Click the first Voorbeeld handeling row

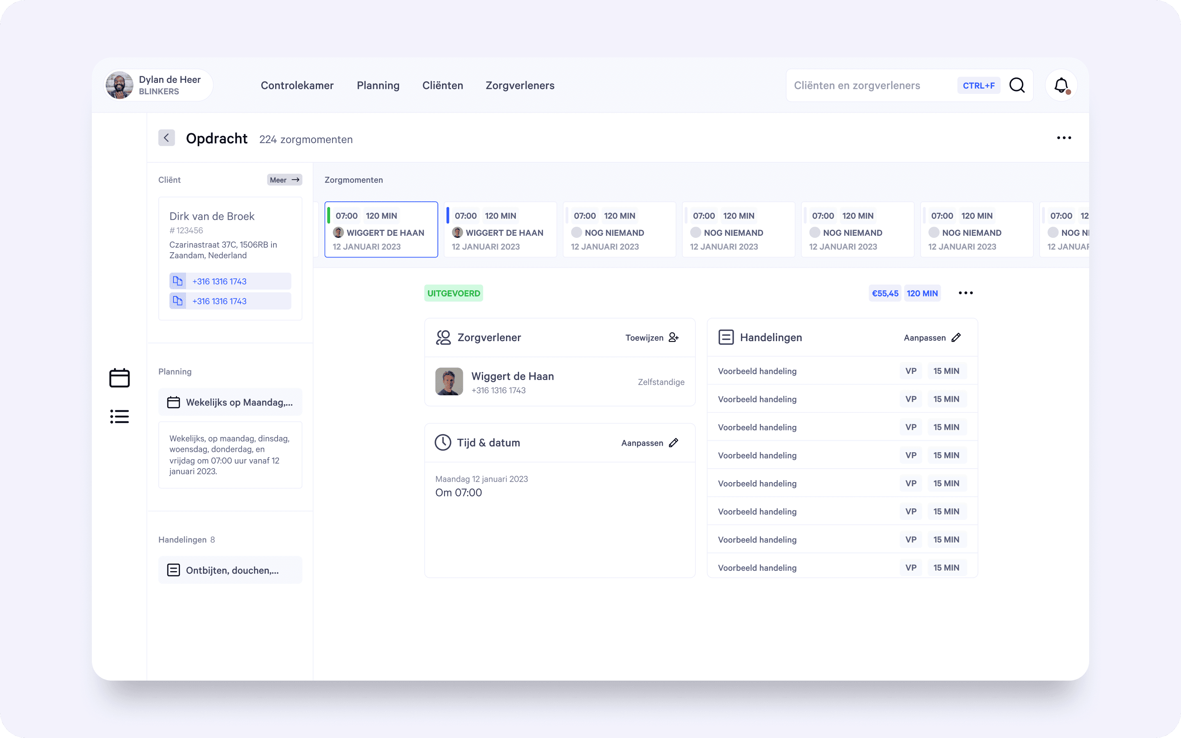pyautogui.click(x=842, y=371)
